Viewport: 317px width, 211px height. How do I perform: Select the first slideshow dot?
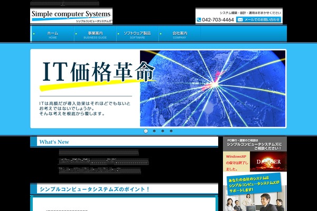[x=146, y=131]
